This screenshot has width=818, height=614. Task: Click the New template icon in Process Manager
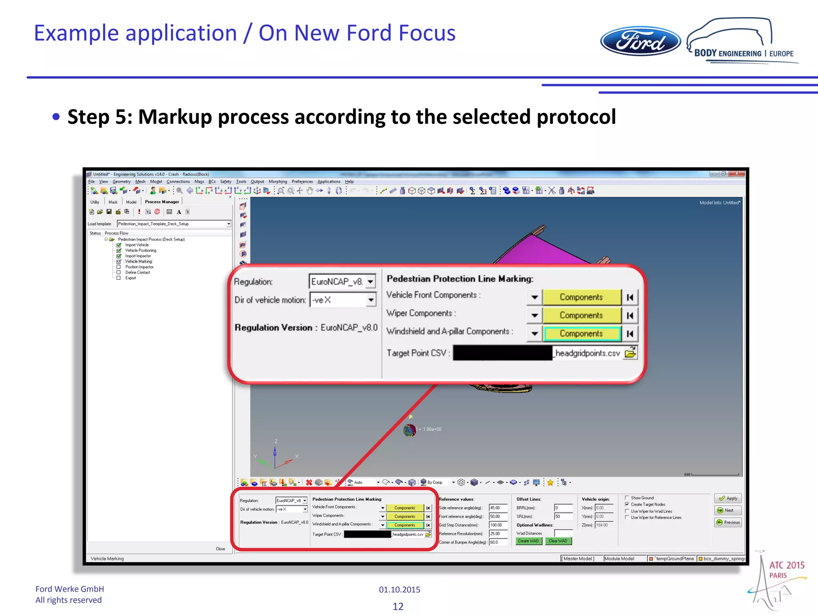(x=91, y=212)
